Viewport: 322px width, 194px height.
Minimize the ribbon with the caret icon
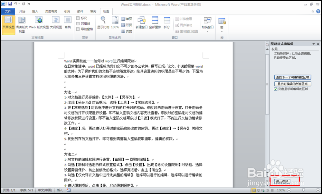click(x=313, y=12)
